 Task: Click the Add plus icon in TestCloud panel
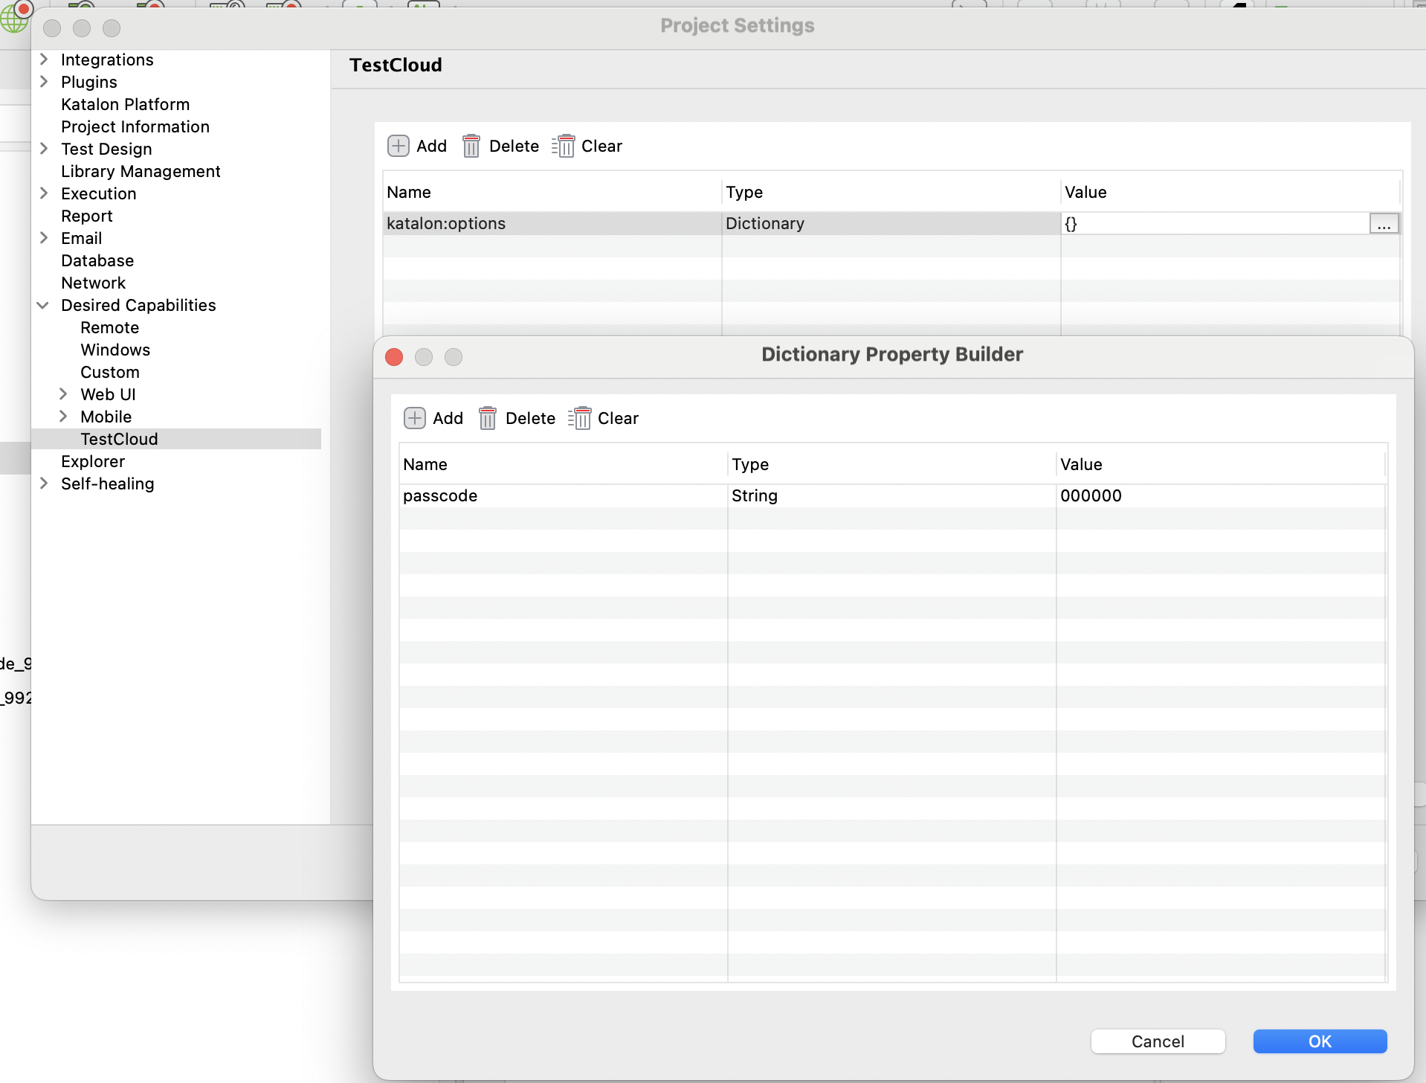click(x=399, y=146)
